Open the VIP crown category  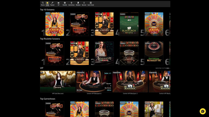click(59, 4)
